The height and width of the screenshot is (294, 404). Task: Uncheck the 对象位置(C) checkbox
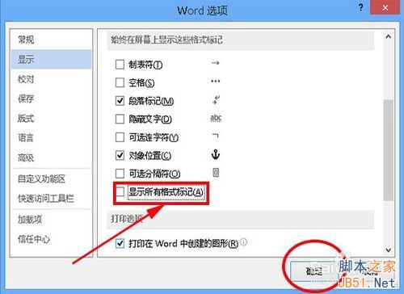click(x=120, y=155)
